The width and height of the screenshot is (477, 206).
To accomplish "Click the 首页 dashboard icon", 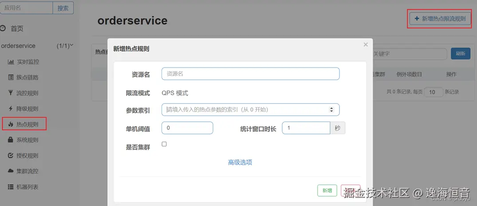I will 3,28.
